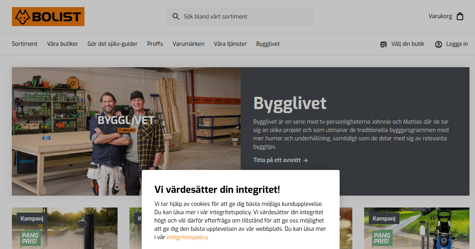Click the Pang Pris badge on outdoor shower card

[30, 238]
